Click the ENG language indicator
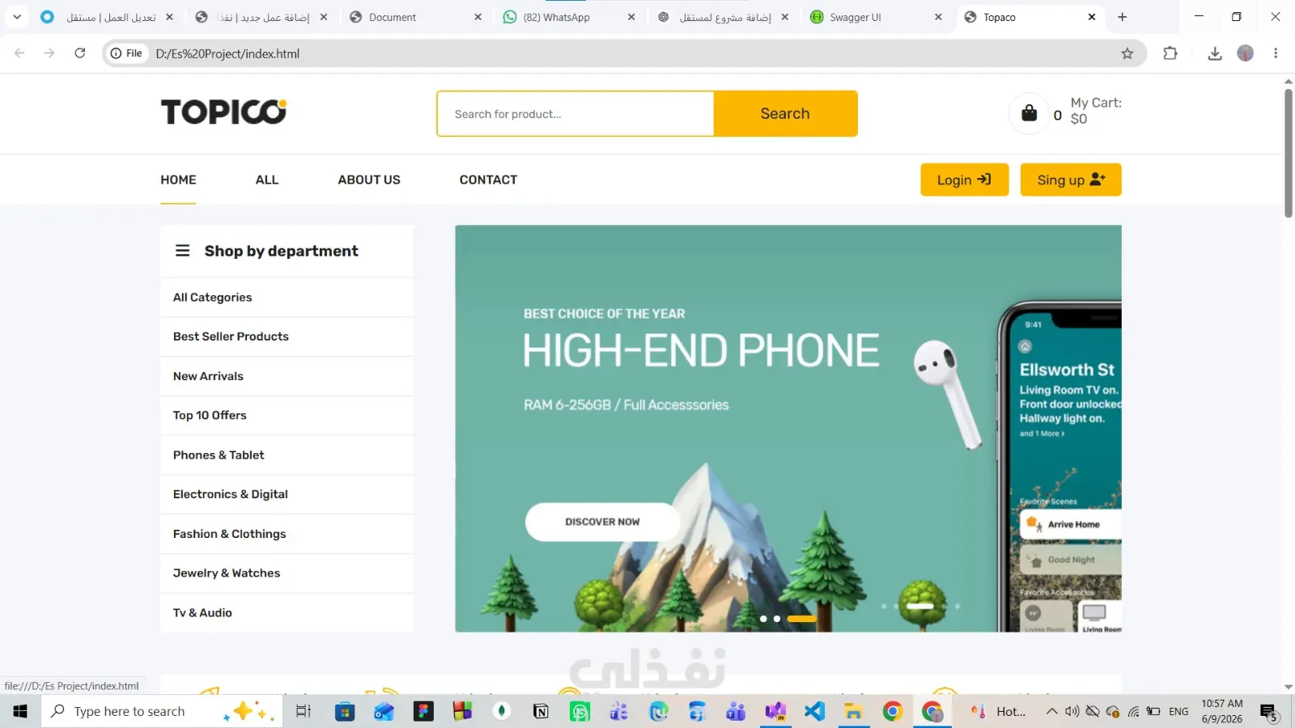Viewport: 1295px width, 728px height. [x=1178, y=712]
